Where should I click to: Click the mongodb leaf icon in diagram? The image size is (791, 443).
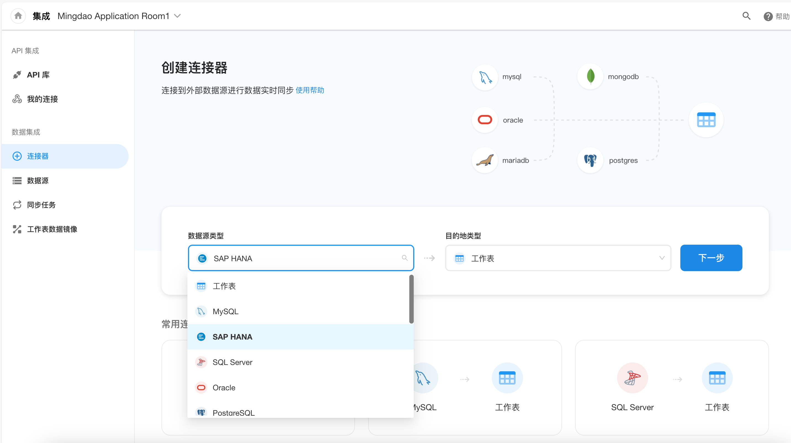coord(590,76)
